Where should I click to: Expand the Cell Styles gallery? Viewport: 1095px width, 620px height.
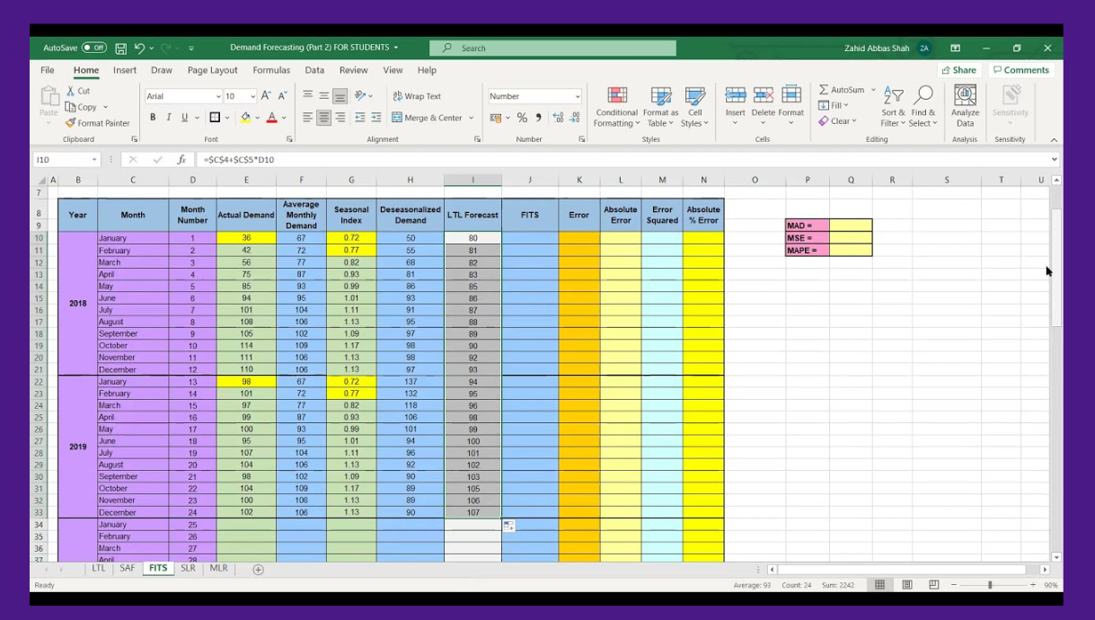click(x=695, y=108)
